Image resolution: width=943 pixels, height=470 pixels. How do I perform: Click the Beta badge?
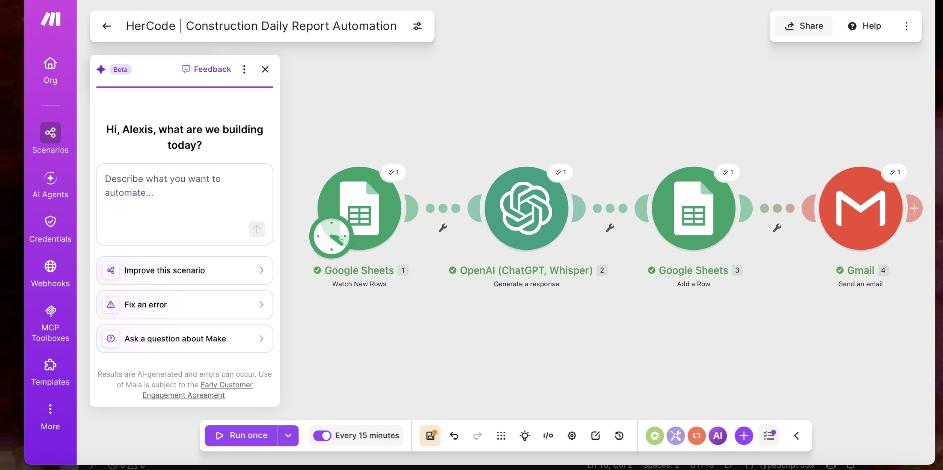120,69
